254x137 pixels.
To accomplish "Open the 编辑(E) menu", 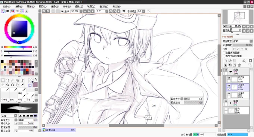I will (x=18, y=6).
